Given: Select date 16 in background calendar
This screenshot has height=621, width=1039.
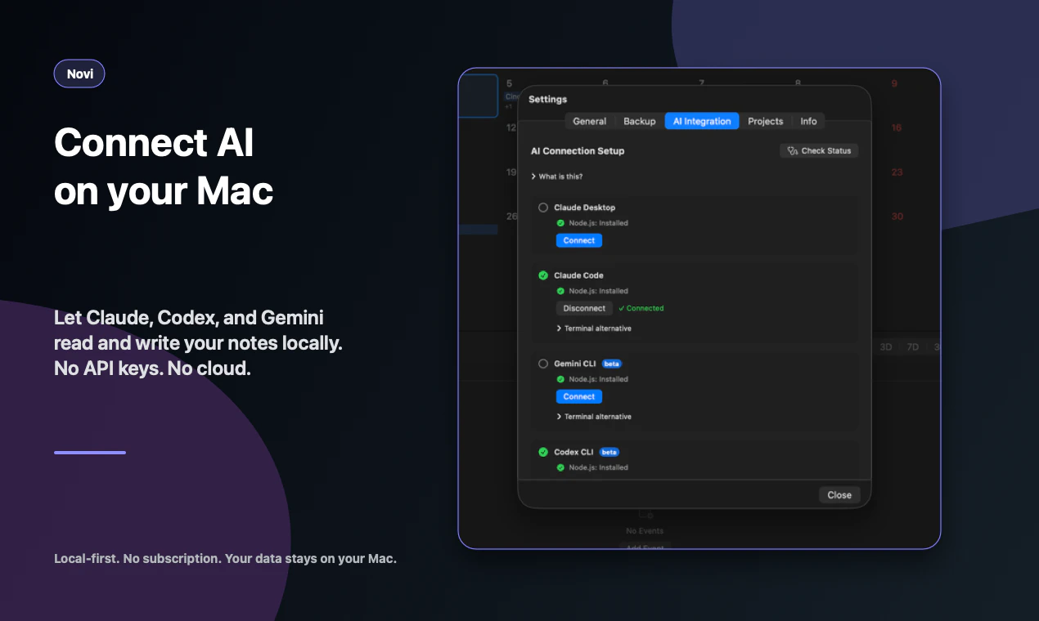Looking at the screenshot, I should pos(897,128).
